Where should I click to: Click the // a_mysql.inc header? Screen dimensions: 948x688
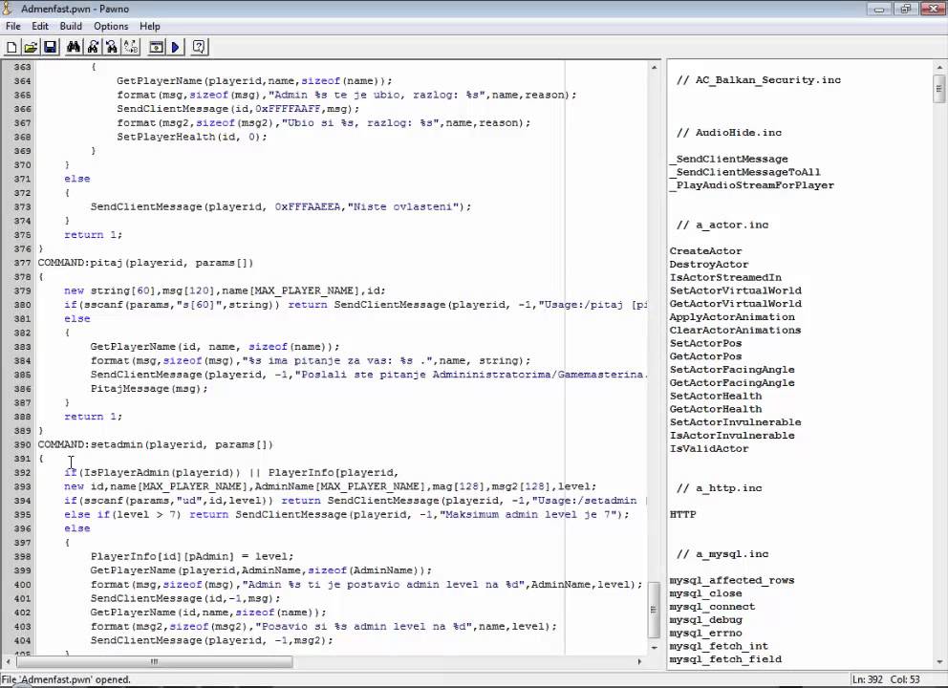[722, 554]
